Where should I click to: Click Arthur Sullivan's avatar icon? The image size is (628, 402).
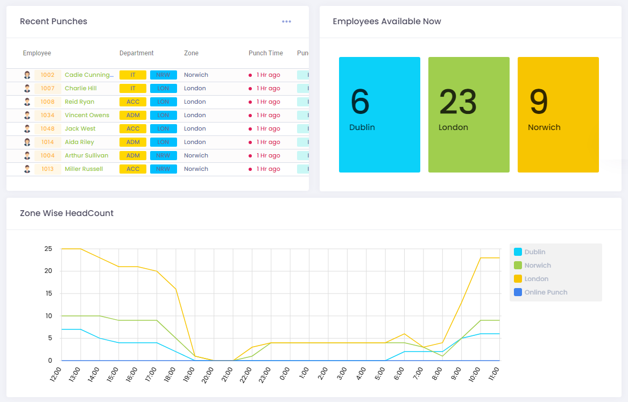(x=27, y=155)
